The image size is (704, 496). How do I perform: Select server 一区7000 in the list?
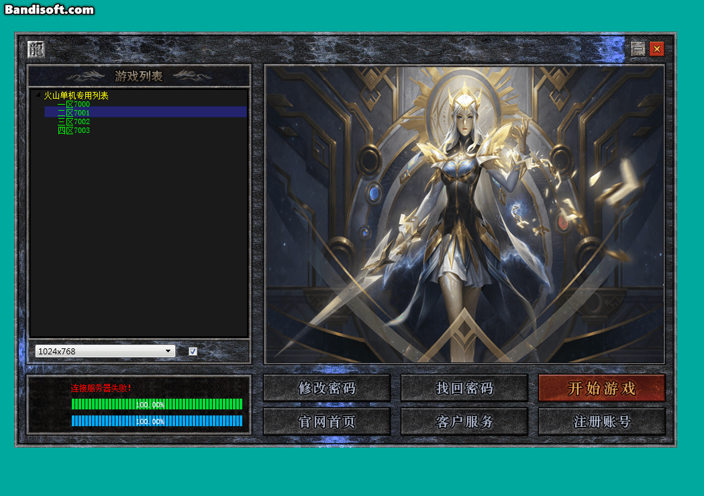pos(74,105)
